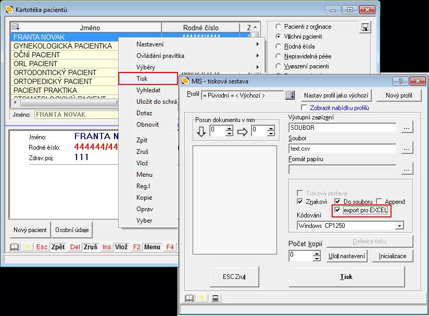429x316 pixels.
Task: Toggle export pro EXCEL checkbox
Action: click(337, 210)
